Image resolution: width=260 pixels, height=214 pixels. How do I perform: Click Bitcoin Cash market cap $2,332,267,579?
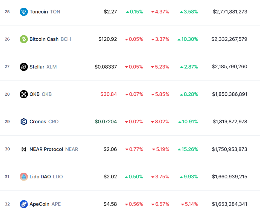[229, 39]
